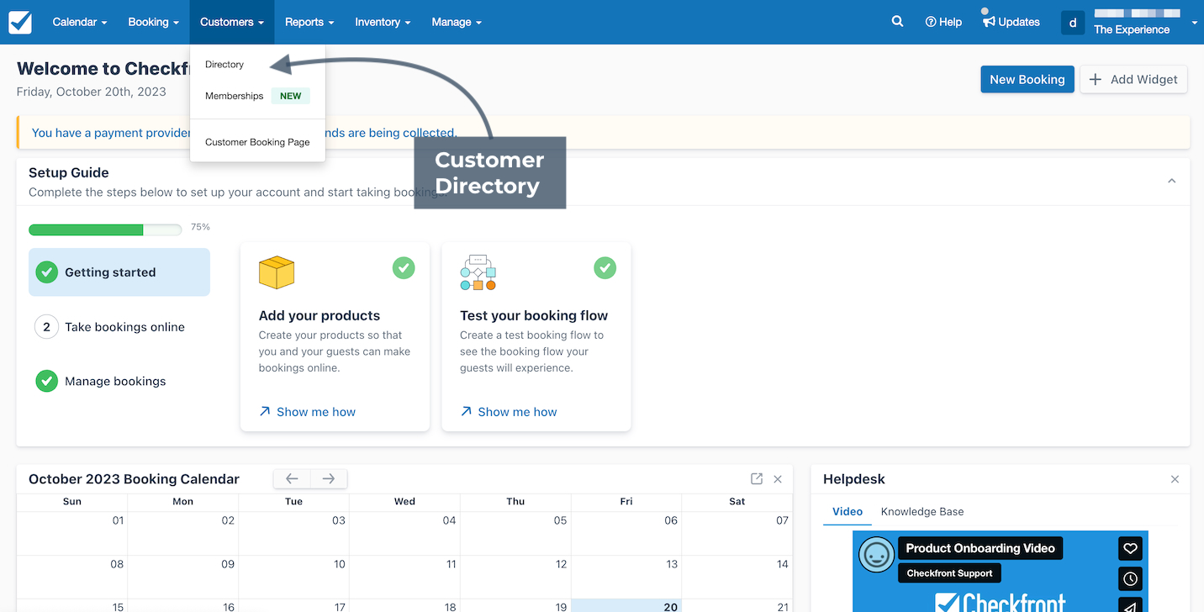Open the Booking menu
The image size is (1204, 612).
pos(153,22)
